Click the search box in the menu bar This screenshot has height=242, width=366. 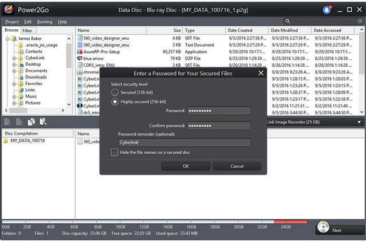coord(323,21)
